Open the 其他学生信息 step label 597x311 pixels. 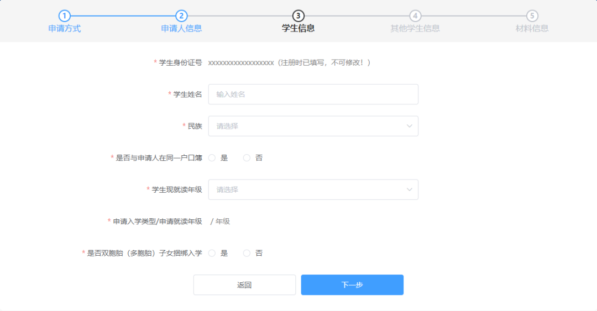point(415,29)
